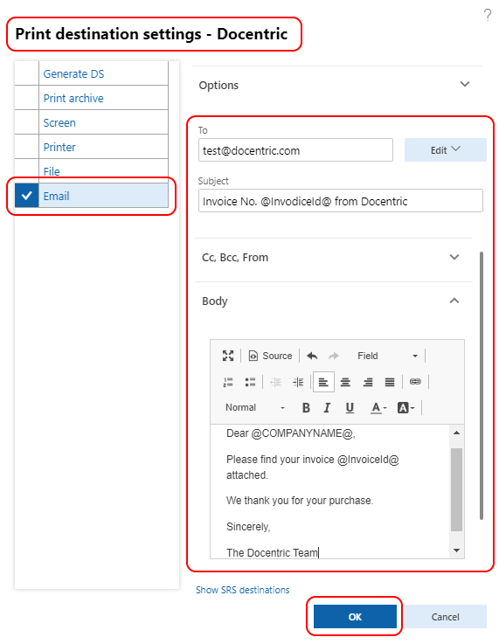Toggle underline formatting
The width and height of the screenshot is (499, 644).
pos(350,407)
